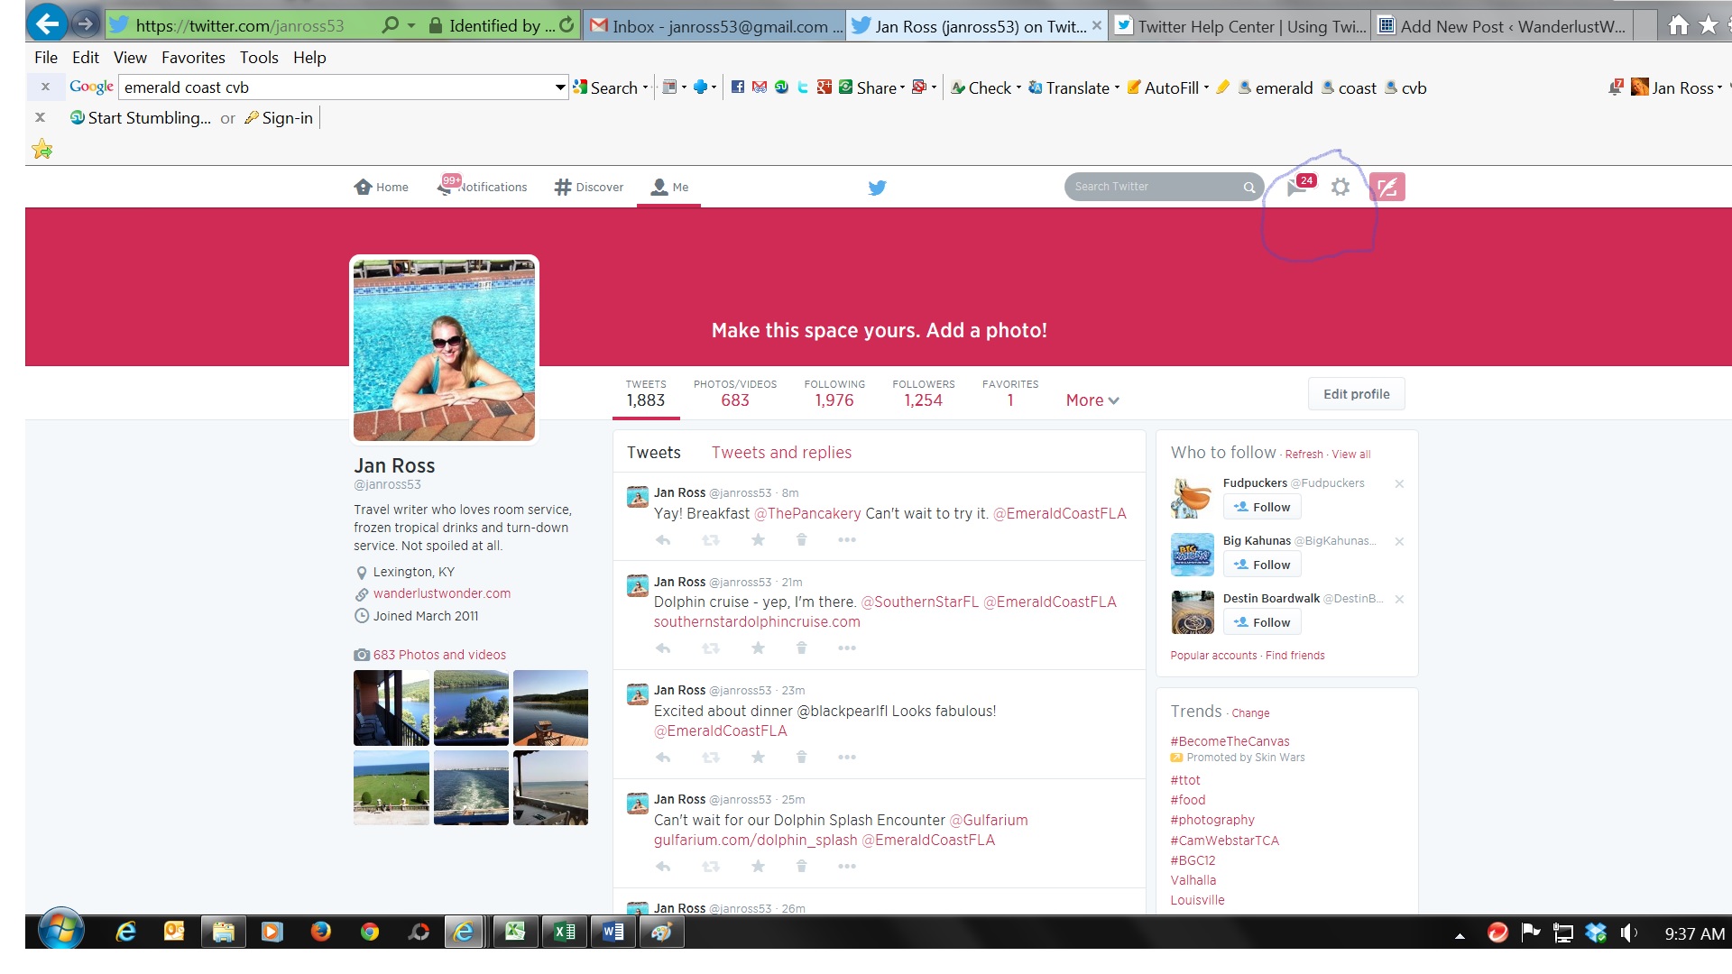The image size is (1732, 974).
Task: Open Word from the Windows taskbar
Action: [613, 932]
